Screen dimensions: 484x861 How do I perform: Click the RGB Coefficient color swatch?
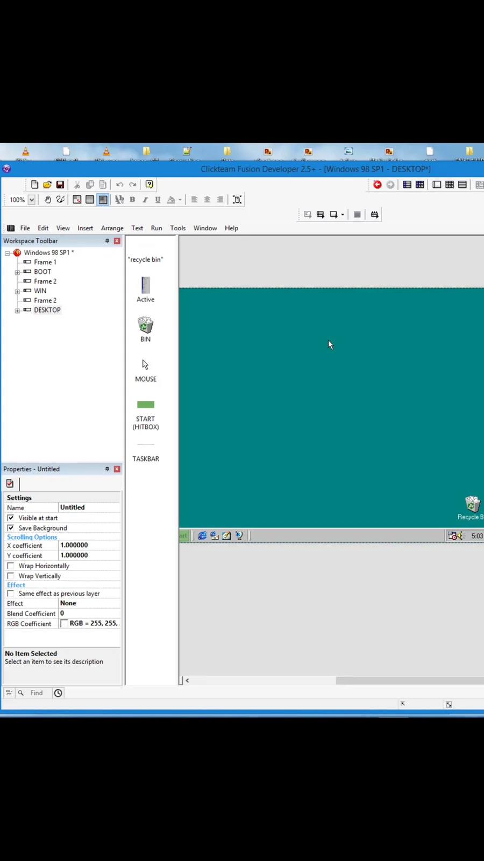click(64, 623)
